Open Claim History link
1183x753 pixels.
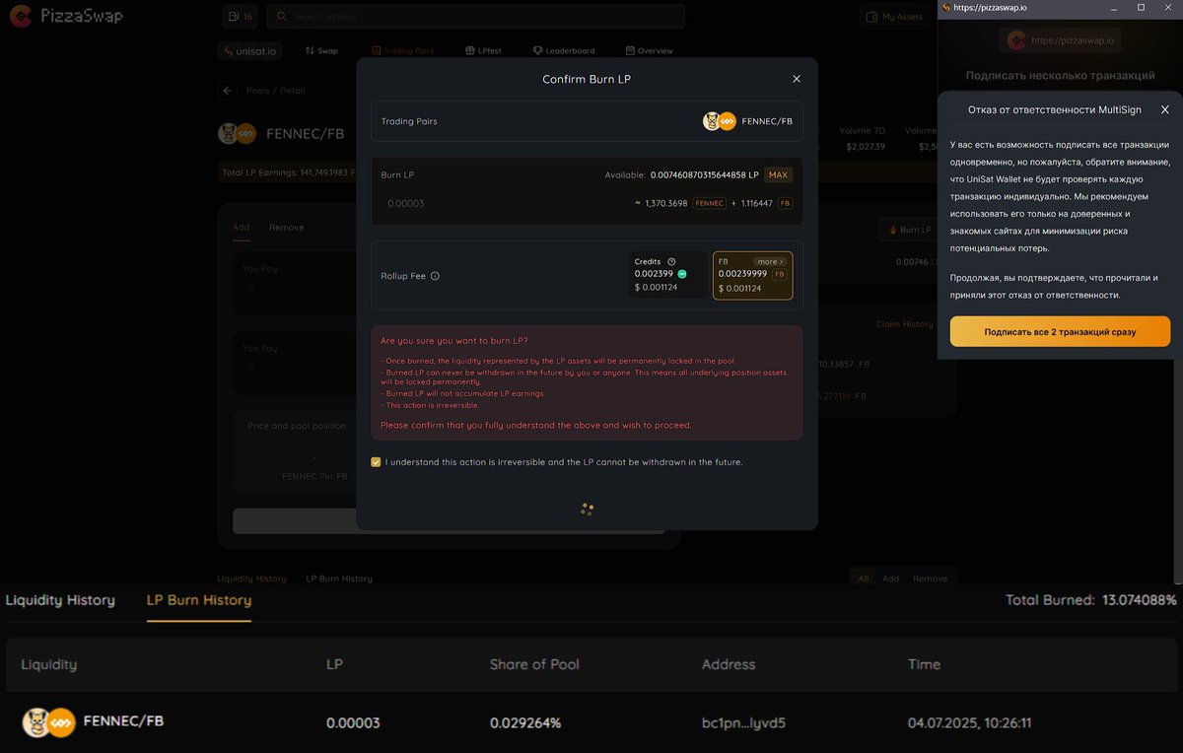point(904,324)
